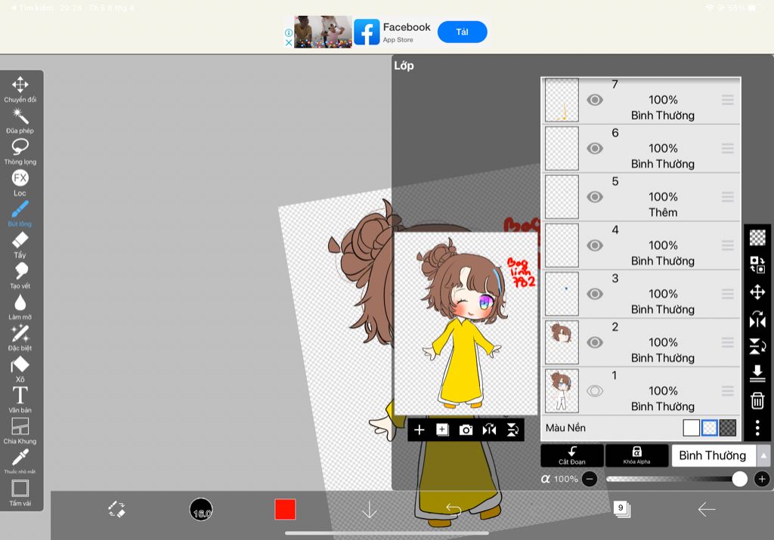Select the Làm mờ blur tool
The width and height of the screenshot is (774, 540).
(x=20, y=307)
